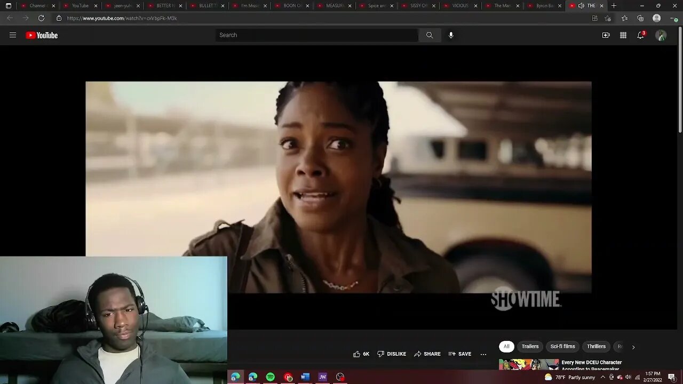Open Microsoft Word from the taskbar

coord(305,377)
